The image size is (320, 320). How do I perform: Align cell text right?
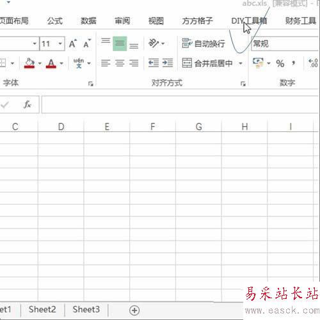(134, 63)
